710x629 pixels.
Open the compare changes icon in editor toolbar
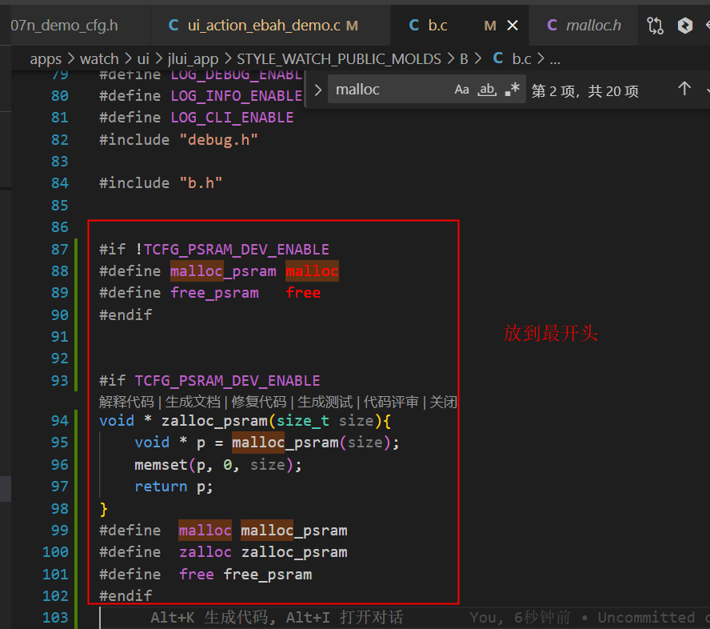pyautogui.click(x=655, y=26)
